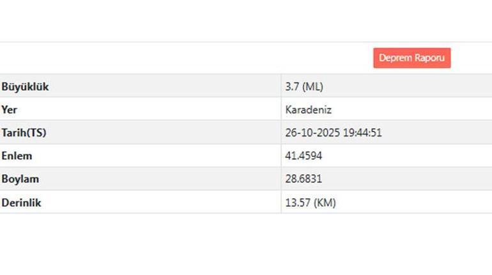The width and height of the screenshot is (492, 275).
Task: Select the longitude value 28.6831
Action: point(304,179)
